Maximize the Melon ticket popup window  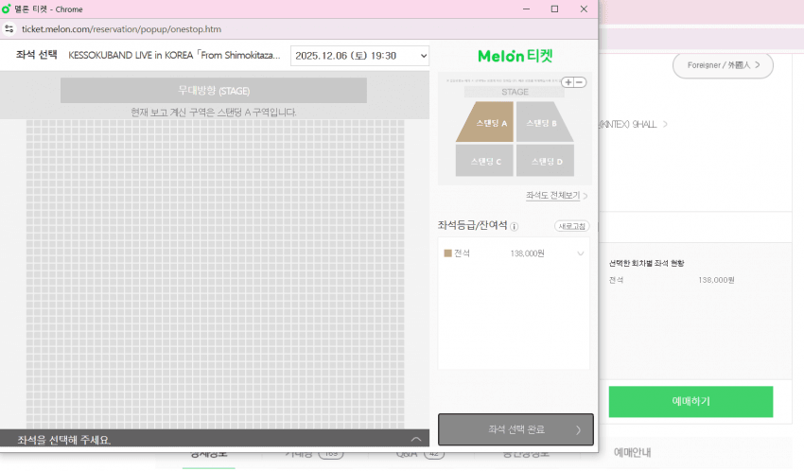[554, 9]
